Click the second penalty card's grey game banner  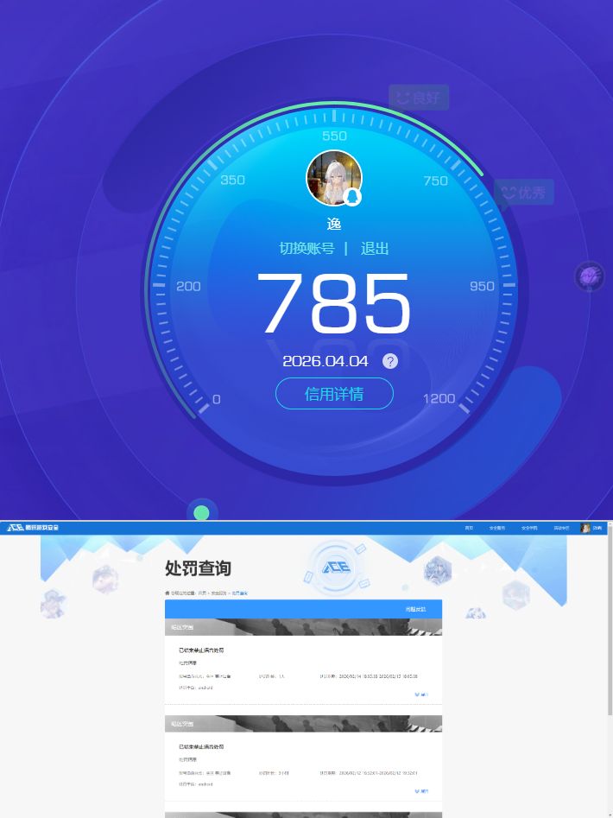303,724
